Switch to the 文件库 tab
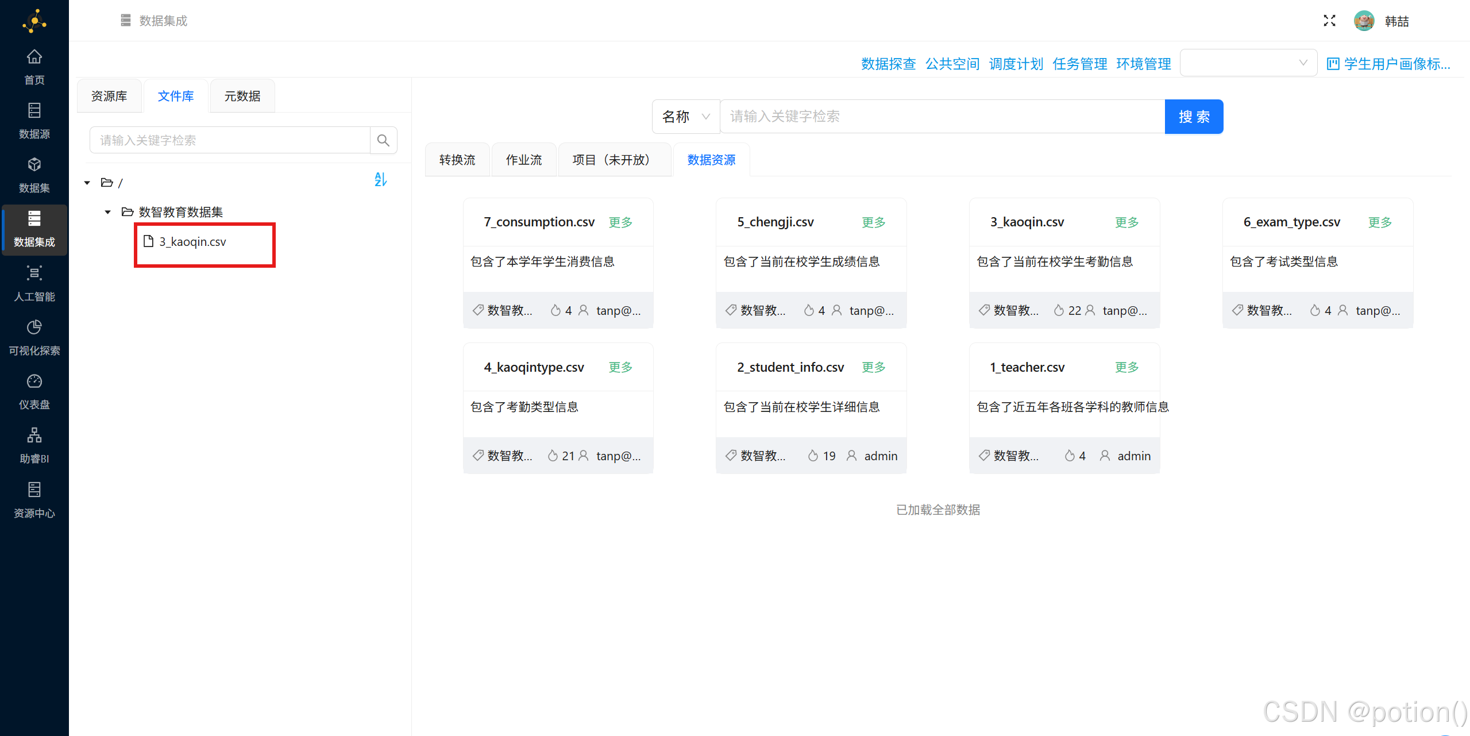Viewport: 1470px width, 736px height. [x=176, y=96]
